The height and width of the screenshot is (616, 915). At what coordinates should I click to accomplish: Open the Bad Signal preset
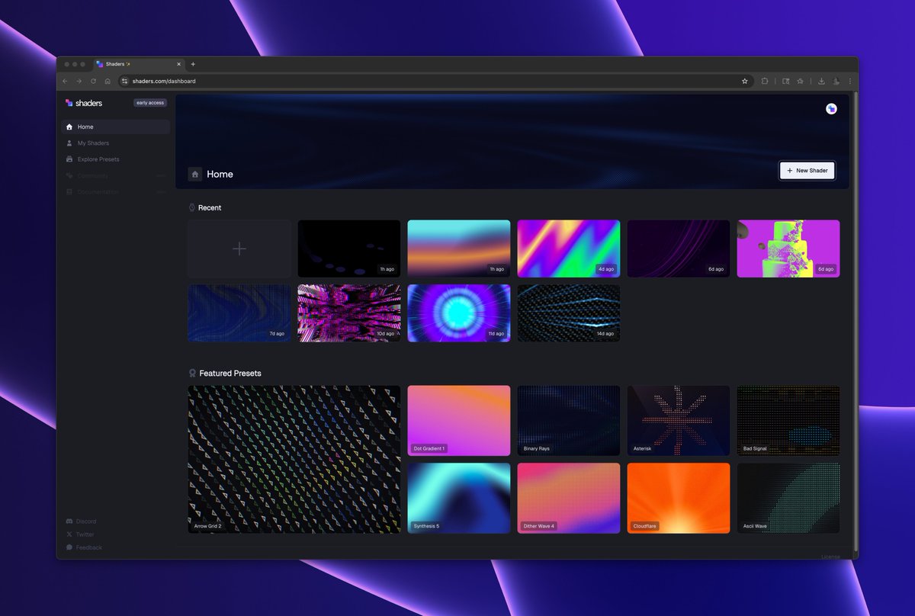(x=788, y=421)
